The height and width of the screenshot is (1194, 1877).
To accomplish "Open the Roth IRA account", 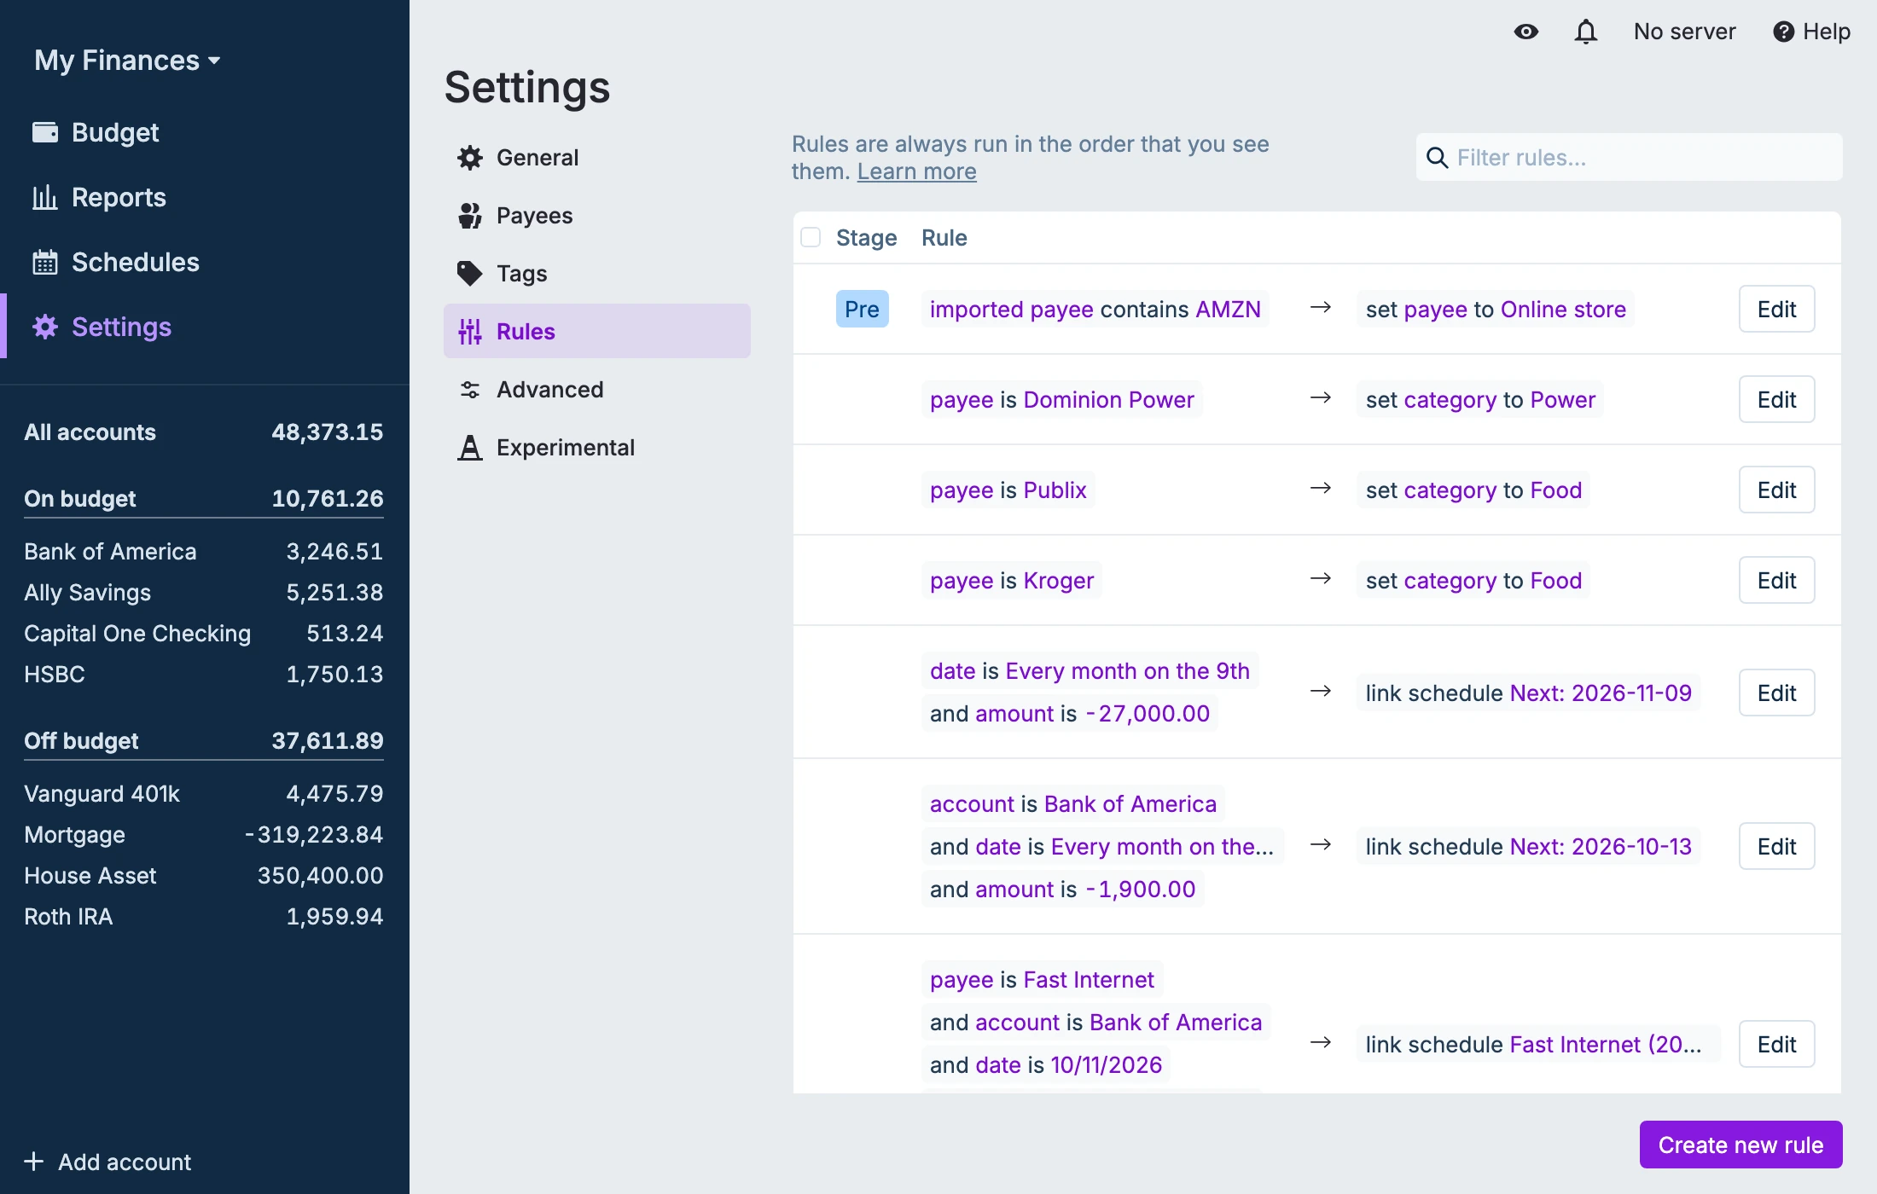I will pos(203,917).
